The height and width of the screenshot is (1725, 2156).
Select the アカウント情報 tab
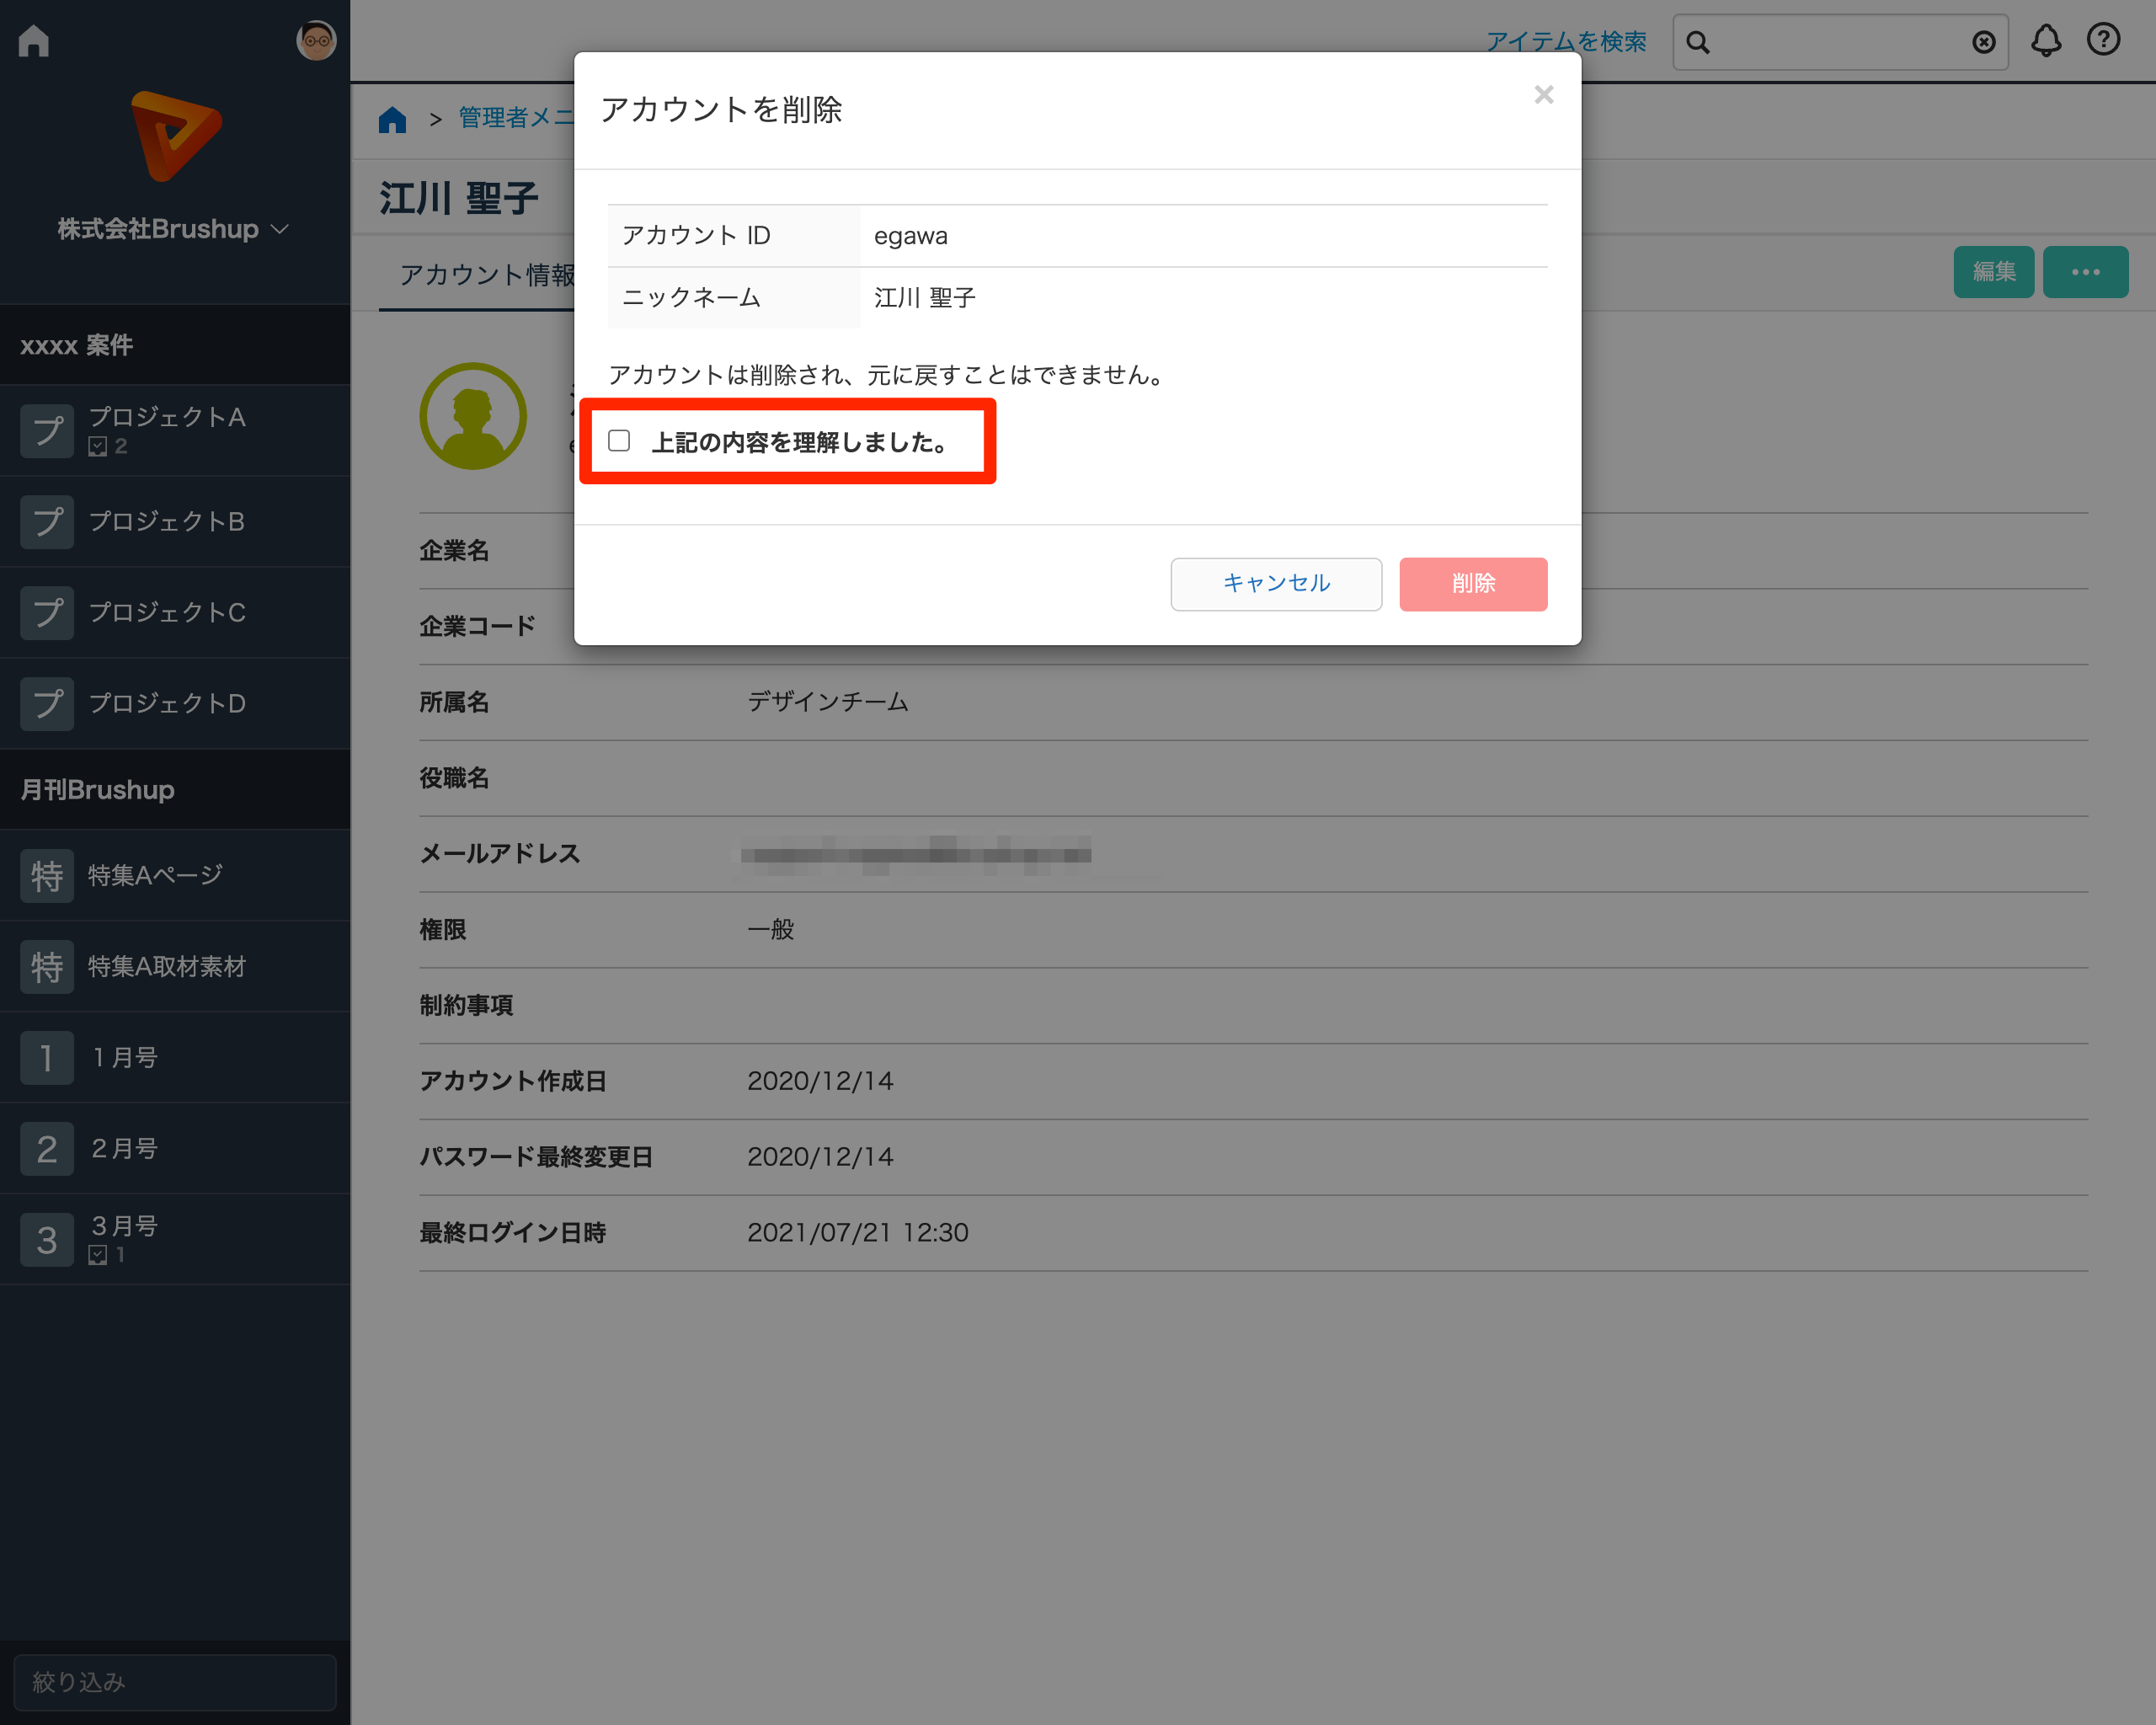tap(487, 275)
